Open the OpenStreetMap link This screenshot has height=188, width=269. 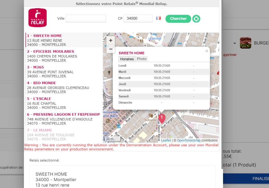point(189,140)
